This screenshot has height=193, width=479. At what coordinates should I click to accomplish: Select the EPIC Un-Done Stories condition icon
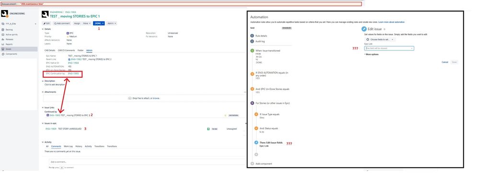[252, 89]
